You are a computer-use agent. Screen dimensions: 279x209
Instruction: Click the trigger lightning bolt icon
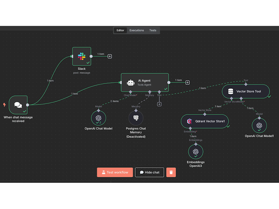(x=4, y=105)
